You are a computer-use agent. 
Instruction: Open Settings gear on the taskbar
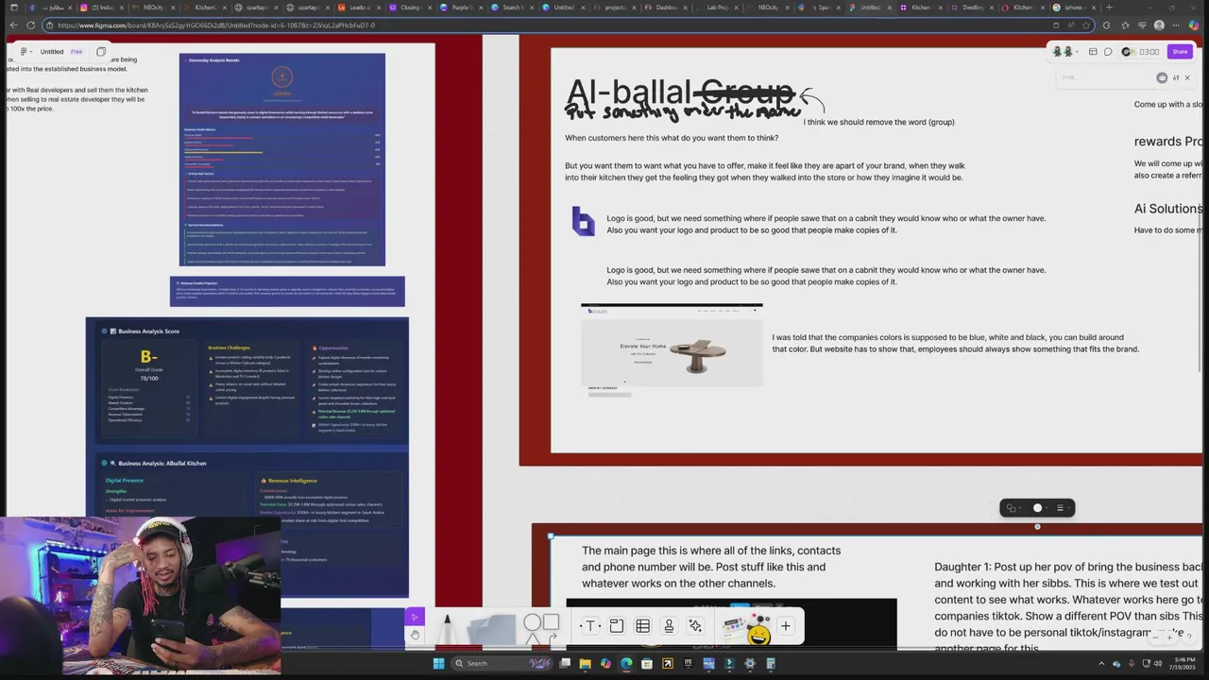coord(749,663)
